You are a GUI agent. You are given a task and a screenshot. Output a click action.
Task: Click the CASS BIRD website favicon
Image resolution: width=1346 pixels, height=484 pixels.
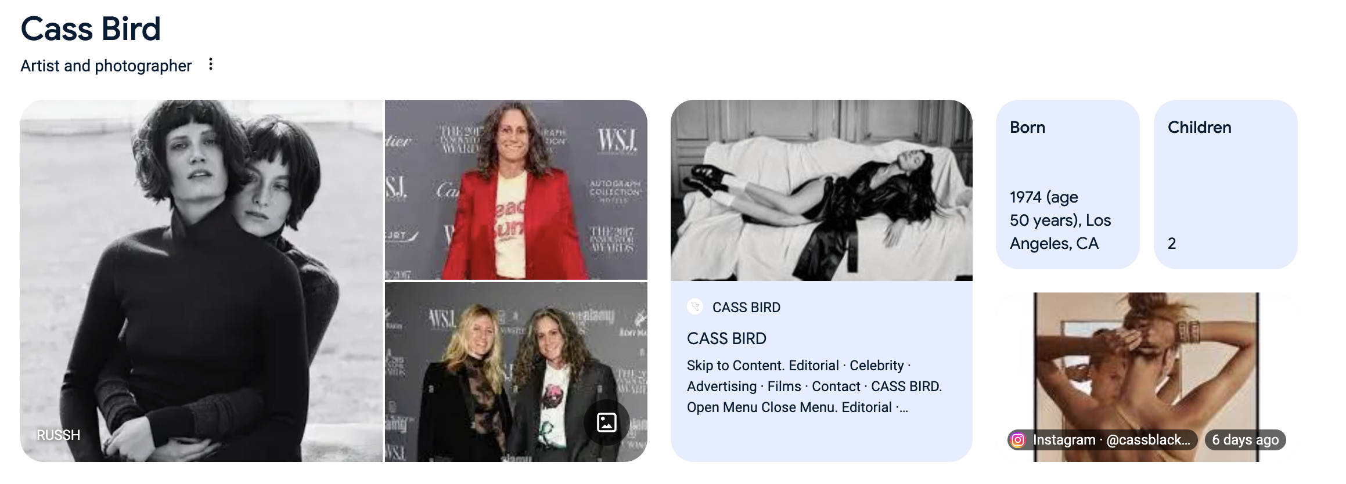[695, 307]
